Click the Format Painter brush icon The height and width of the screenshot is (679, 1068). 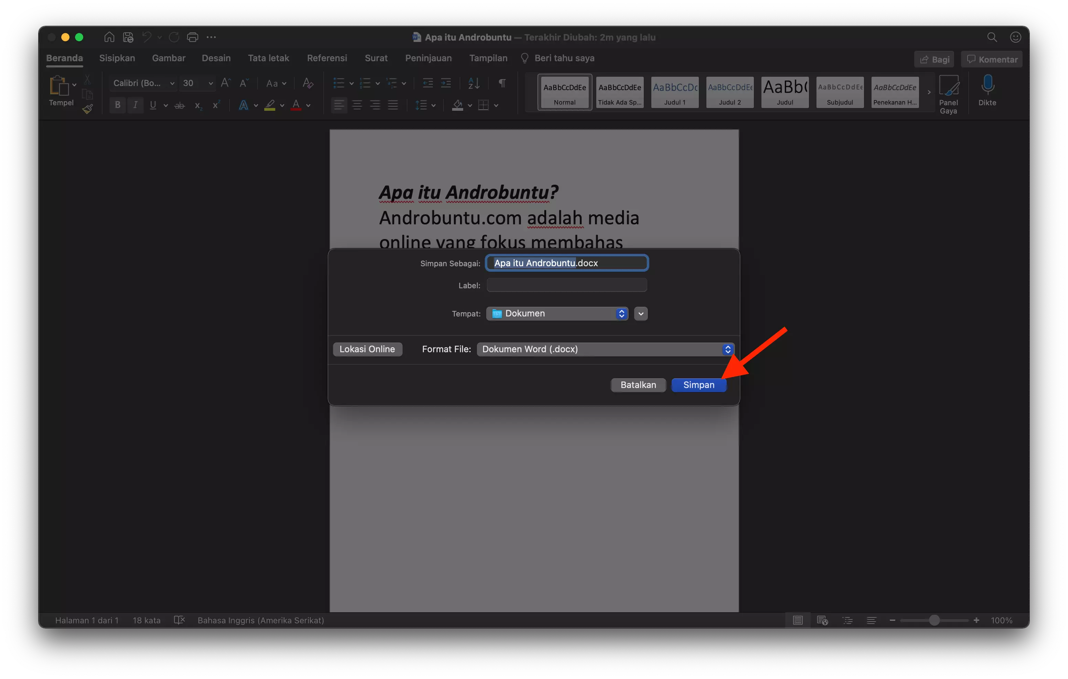pyautogui.click(x=87, y=108)
